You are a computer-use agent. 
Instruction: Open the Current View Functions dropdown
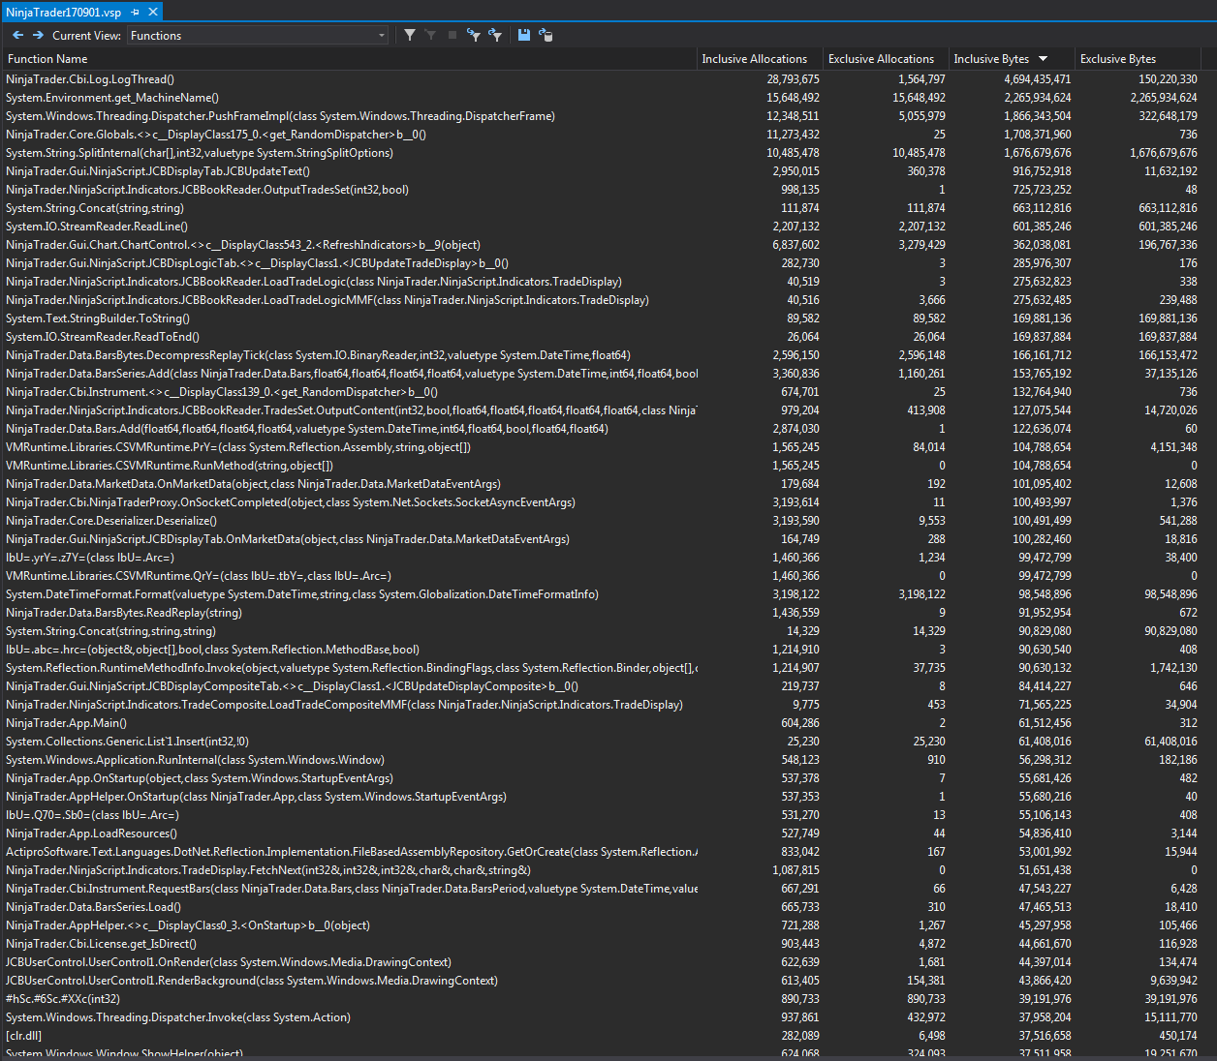click(x=258, y=36)
